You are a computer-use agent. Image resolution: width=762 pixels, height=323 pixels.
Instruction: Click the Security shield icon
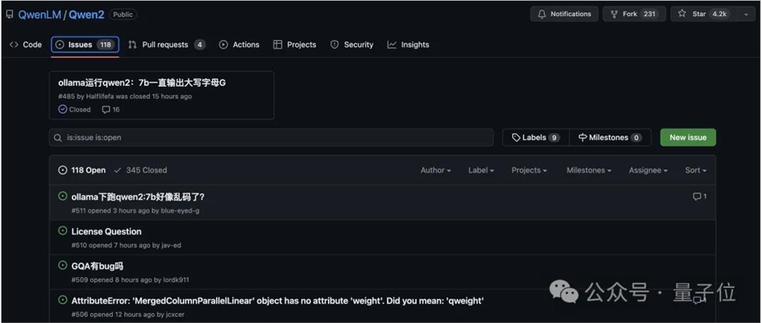click(335, 45)
